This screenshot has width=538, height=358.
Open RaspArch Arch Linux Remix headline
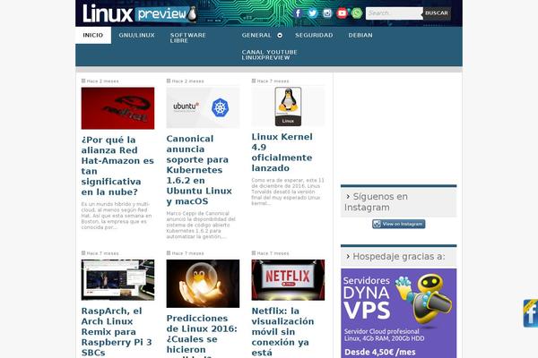pos(117,332)
